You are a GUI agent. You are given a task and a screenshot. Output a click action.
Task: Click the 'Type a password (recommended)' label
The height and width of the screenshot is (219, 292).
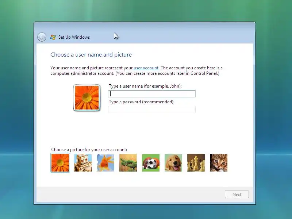[142, 102]
